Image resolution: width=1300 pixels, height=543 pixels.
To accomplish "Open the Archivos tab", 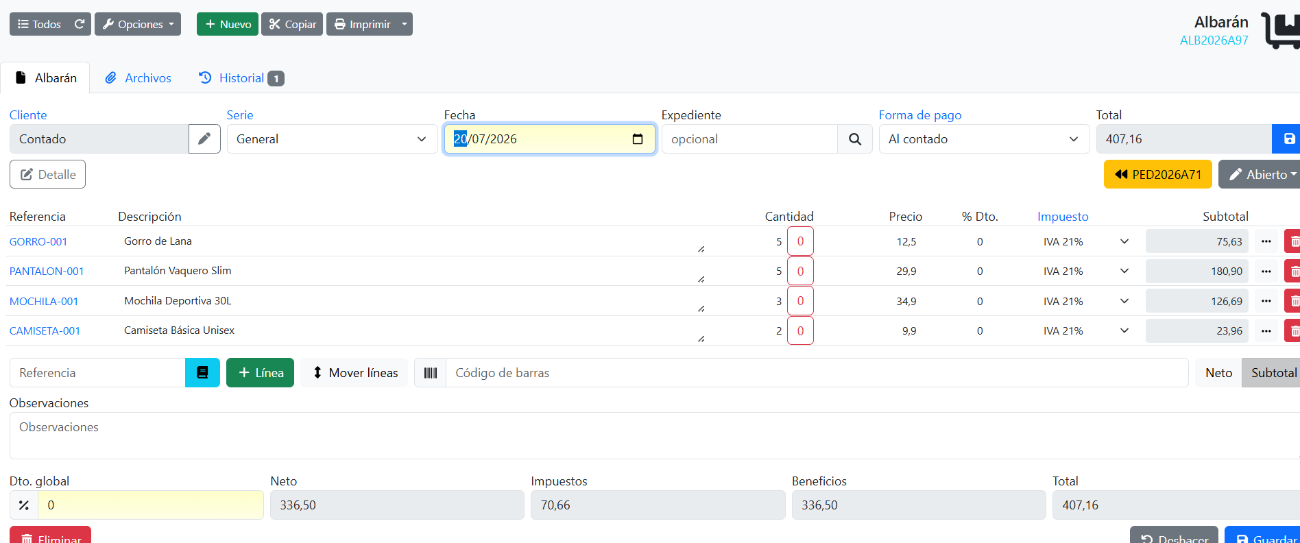I will click(x=138, y=78).
